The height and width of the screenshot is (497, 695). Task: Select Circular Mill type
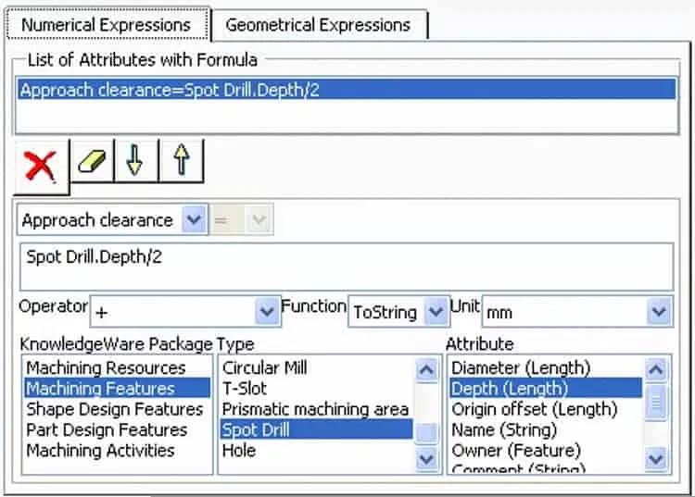[x=317, y=367]
